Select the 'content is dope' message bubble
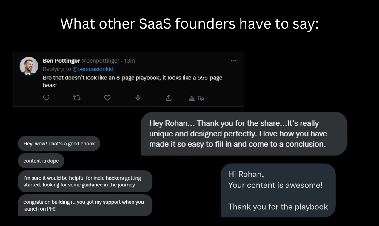379x226 pixels. [41, 161]
